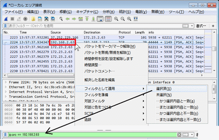Open the 編集(E) menu
219x140 pixels.
(33, 12)
